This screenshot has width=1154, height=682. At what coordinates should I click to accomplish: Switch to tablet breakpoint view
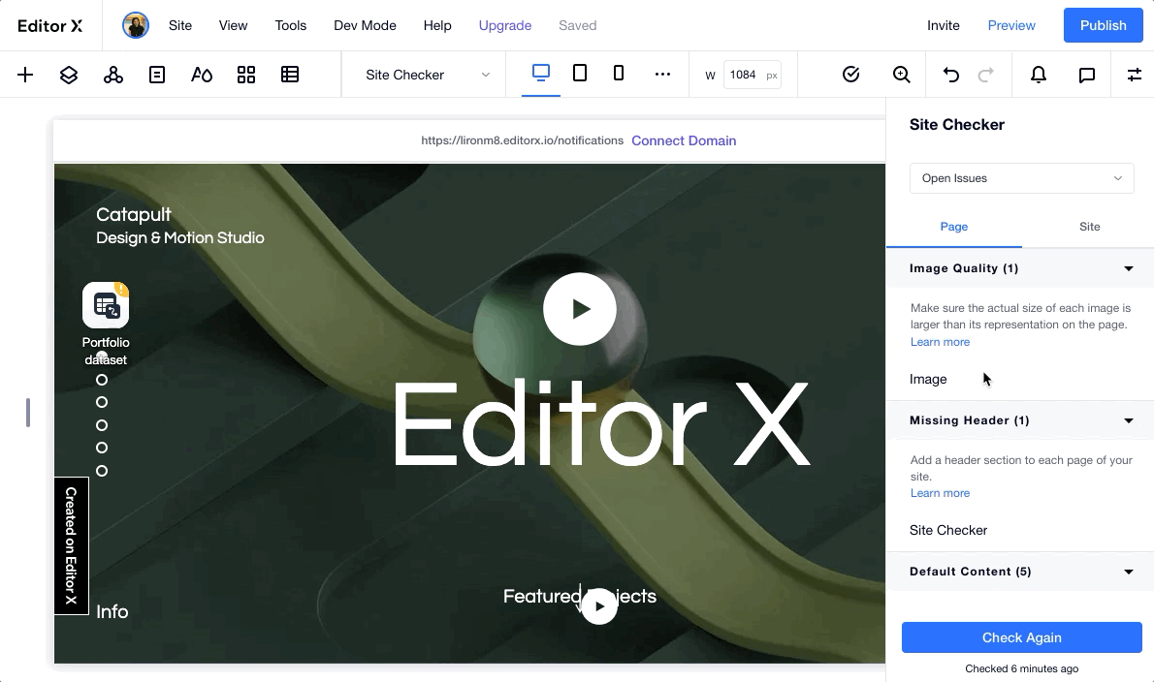pyautogui.click(x=580, y=73)
